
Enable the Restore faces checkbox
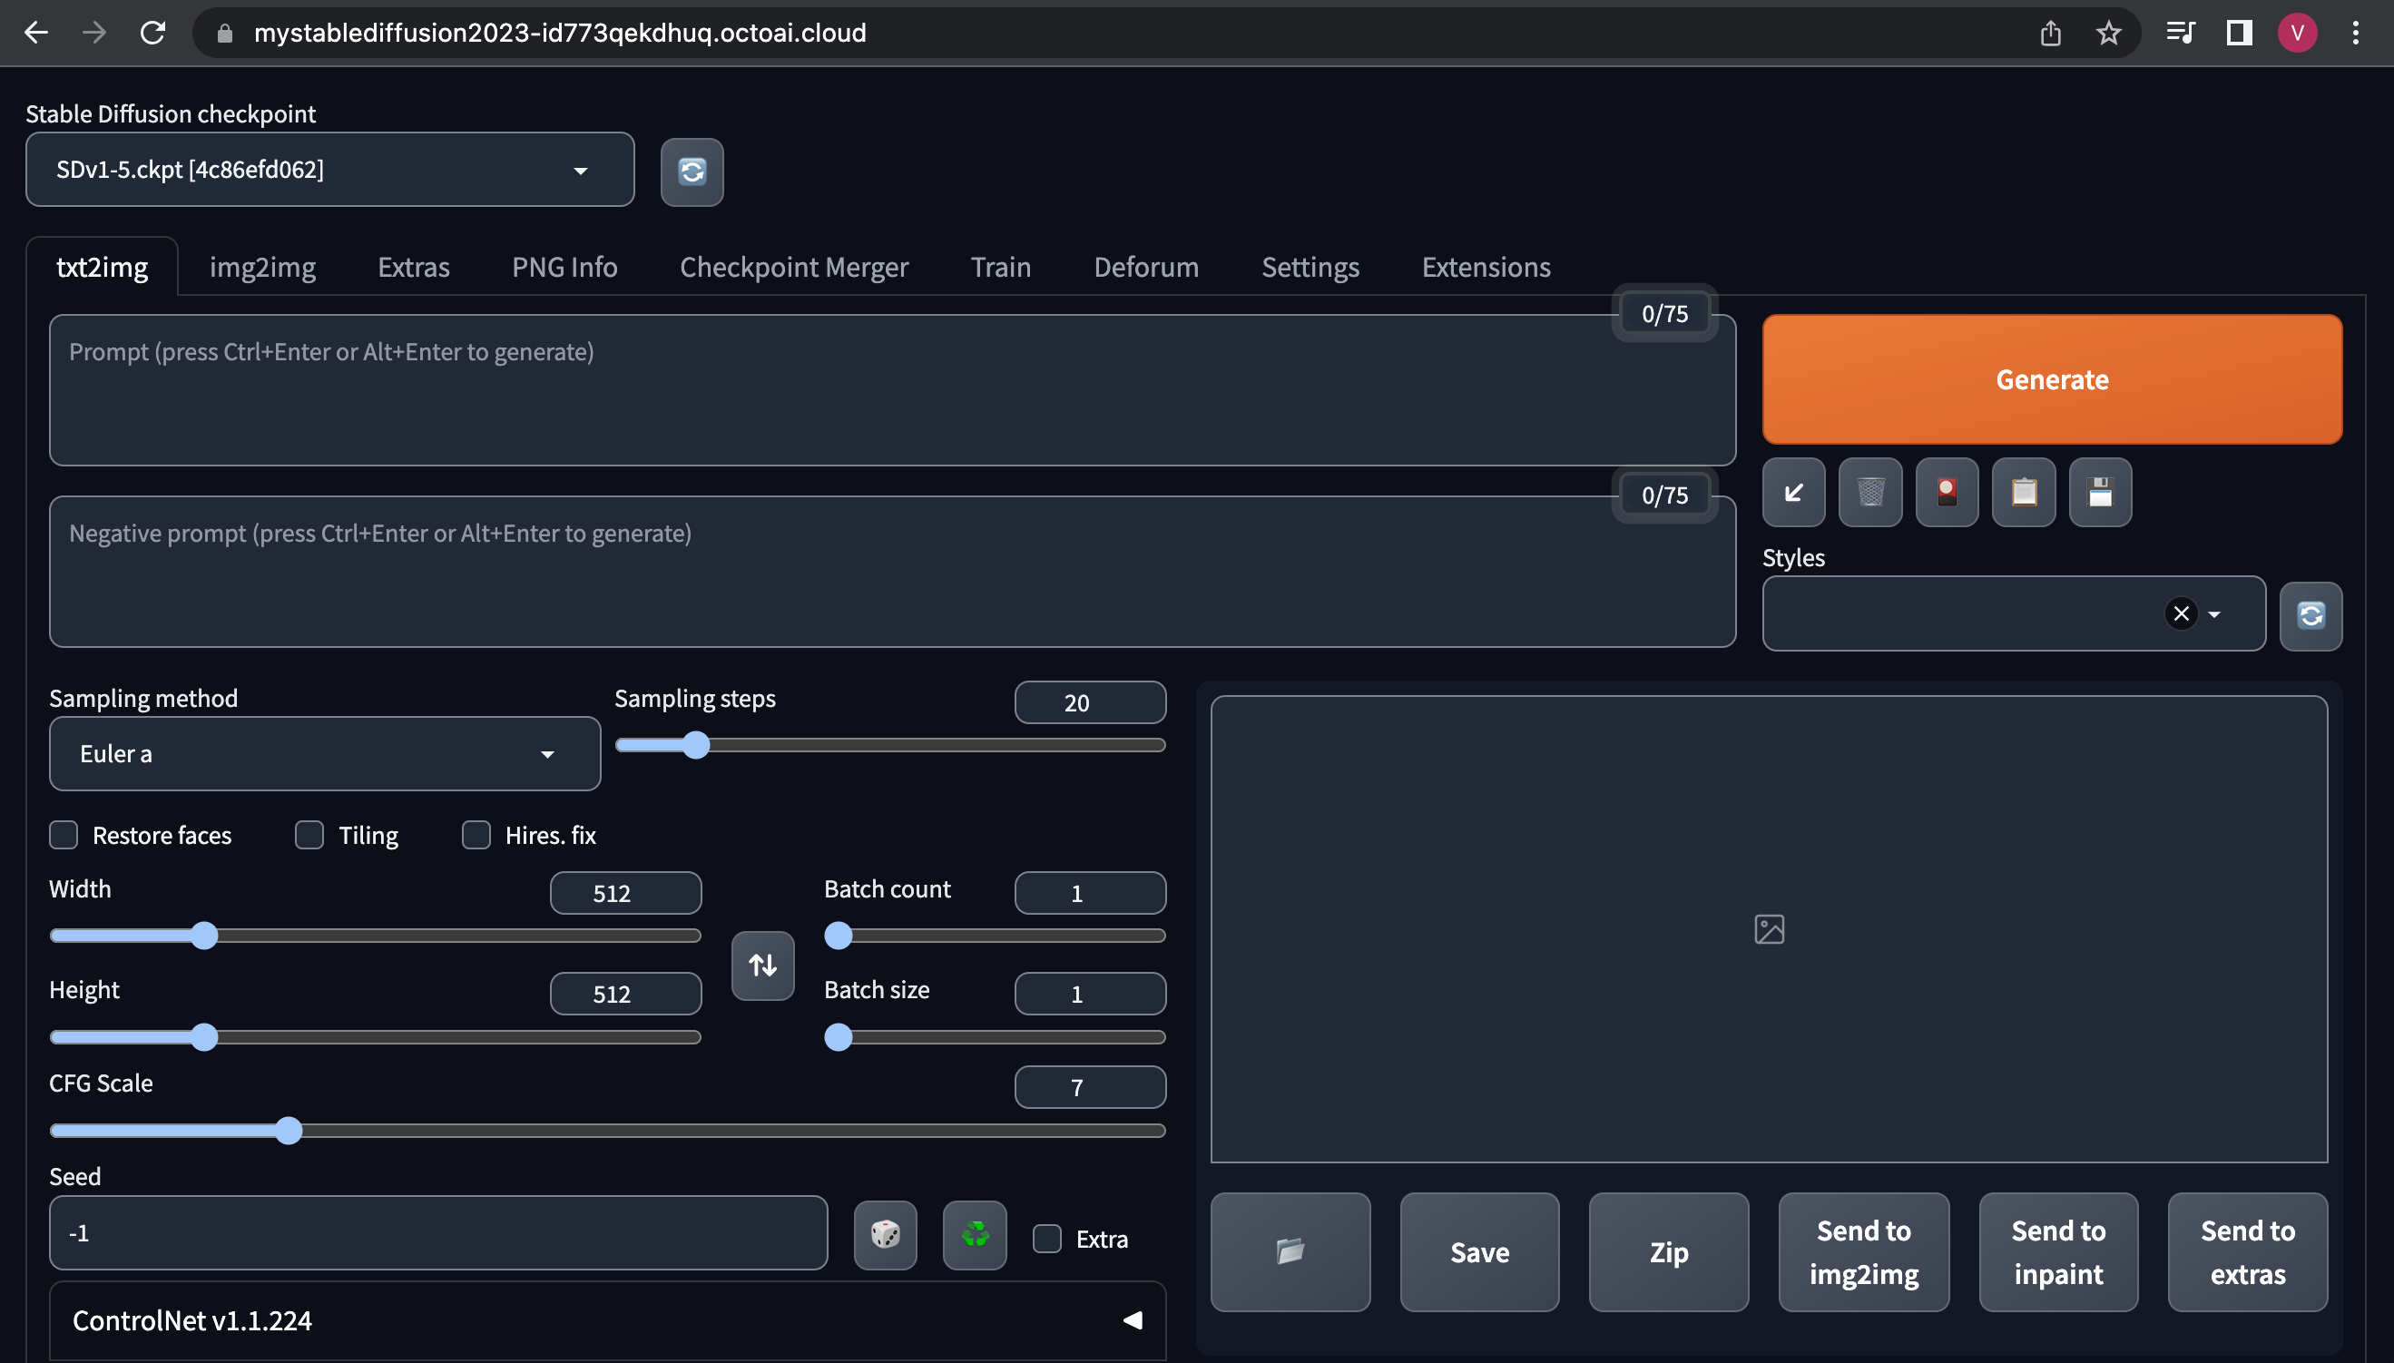point(64,835)
